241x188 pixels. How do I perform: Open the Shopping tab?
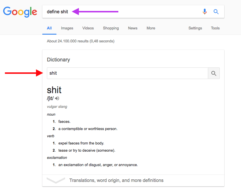111,28
